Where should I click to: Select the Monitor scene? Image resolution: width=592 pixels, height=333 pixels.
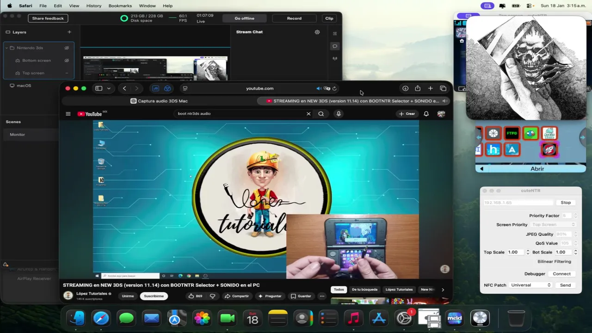30,135
